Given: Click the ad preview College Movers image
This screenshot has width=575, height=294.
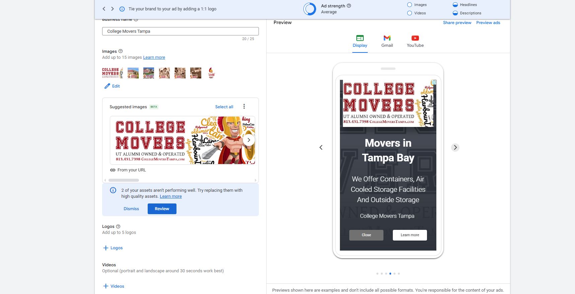Looking at the screenshot, I should point(388,103).
